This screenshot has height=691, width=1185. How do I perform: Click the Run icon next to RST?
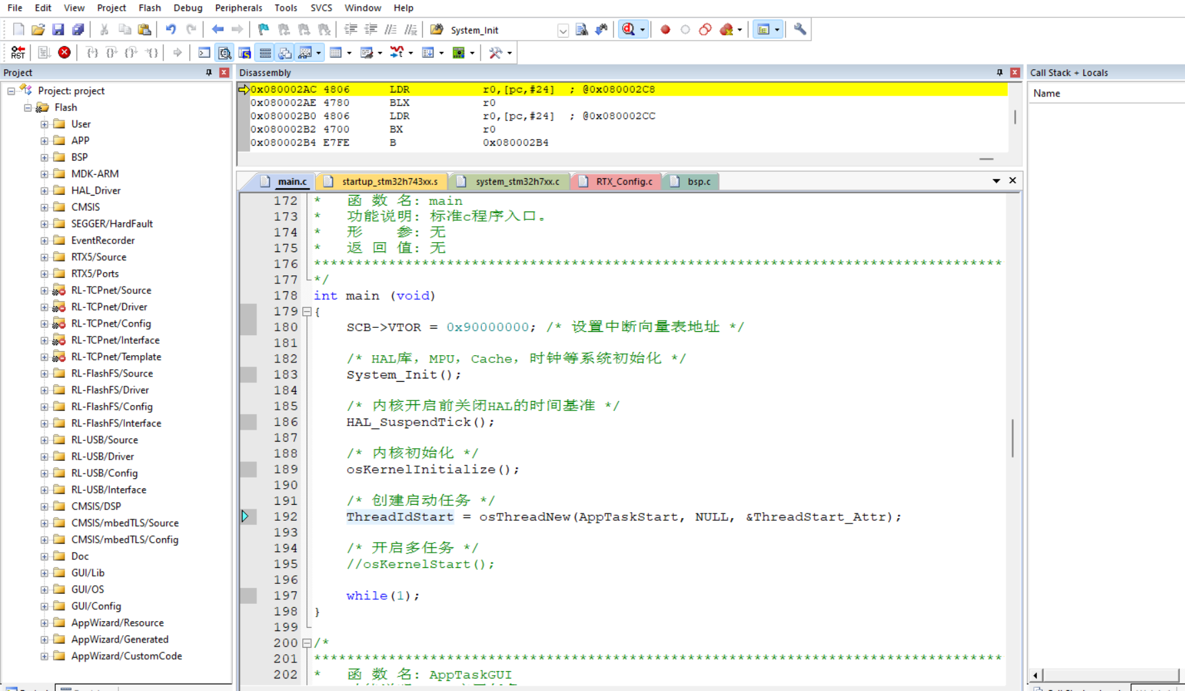click(x=44, y=53)
